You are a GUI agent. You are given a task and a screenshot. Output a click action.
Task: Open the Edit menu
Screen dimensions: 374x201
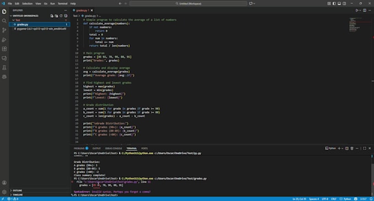(x=17, y=4)
